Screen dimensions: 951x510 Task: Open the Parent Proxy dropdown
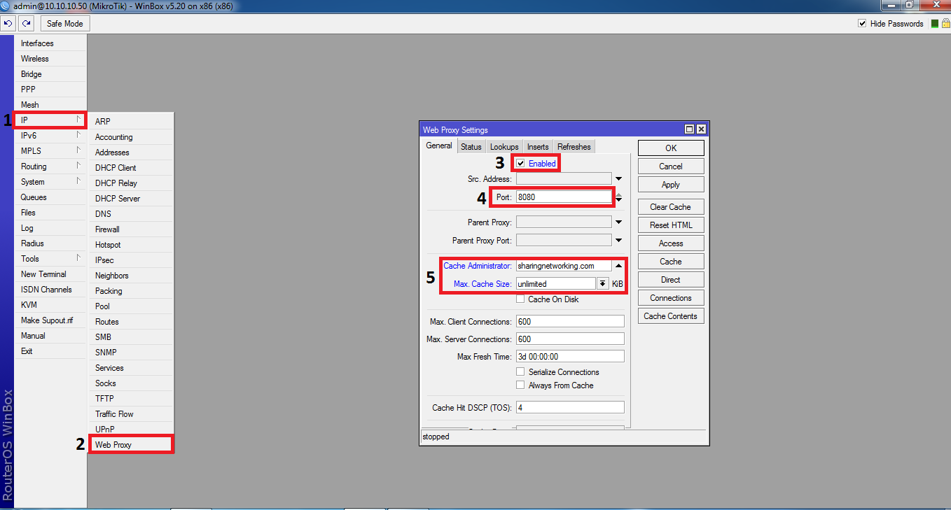(x=617, y=222)
